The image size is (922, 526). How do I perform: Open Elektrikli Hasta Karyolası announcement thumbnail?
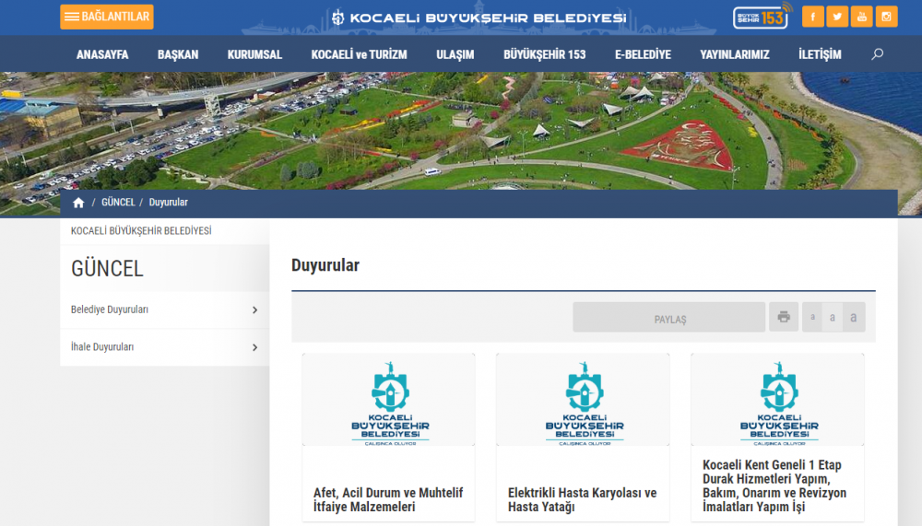point(583,400)
